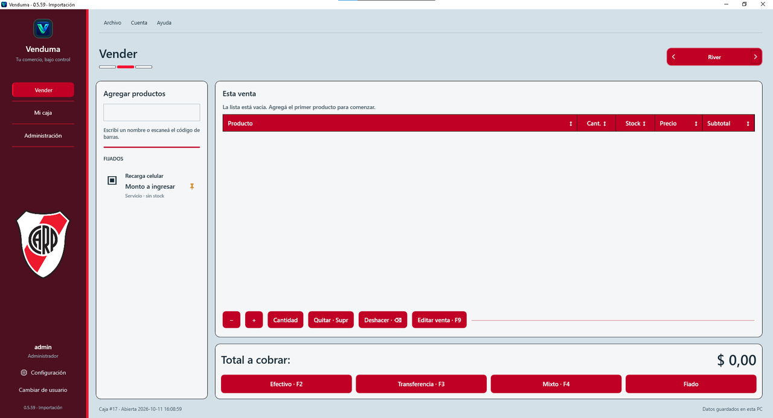Click Cambiar de usuario link
The image size is (773, 418).
coord(43,390)
